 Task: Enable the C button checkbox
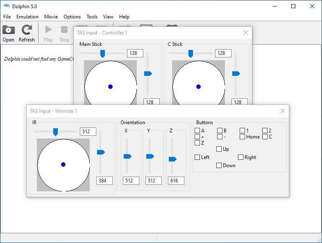coord(265,136)
